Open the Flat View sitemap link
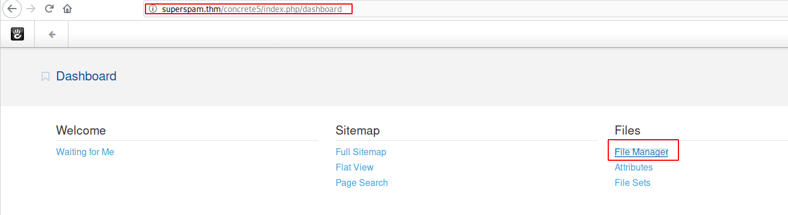Screen dimensions: 788x215 coord(354,167)
